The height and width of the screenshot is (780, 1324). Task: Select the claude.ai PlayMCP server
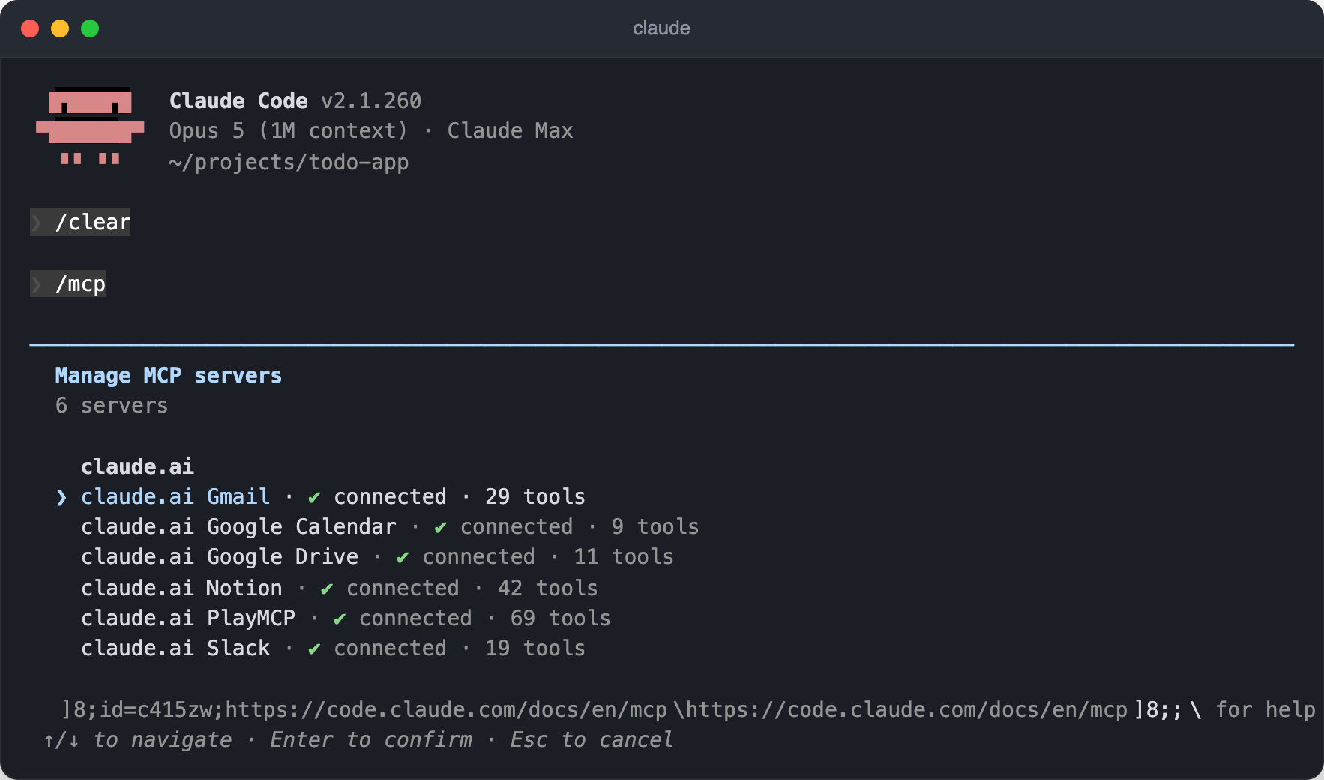click(346, 619)
